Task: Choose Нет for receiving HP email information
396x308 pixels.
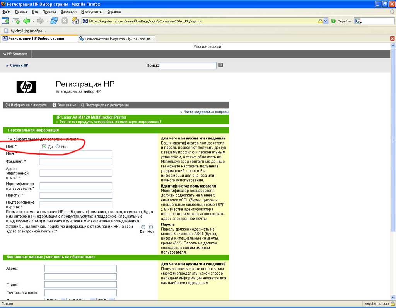Action: pos(151,227)
